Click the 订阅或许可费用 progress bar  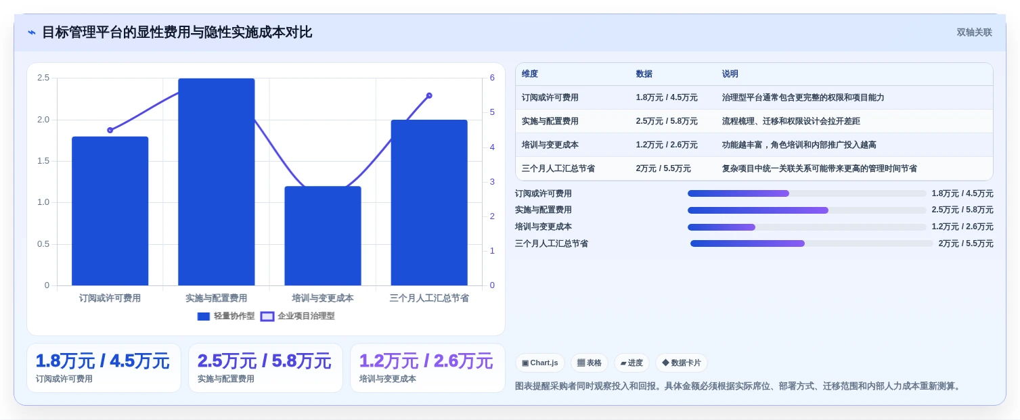click(807, 193)
